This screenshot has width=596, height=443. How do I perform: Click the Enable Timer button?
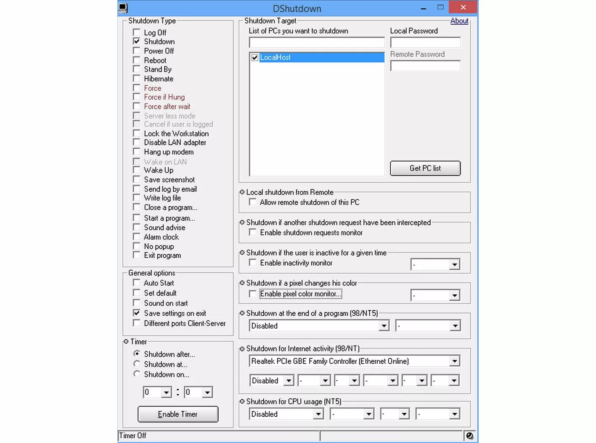pos(178,414)
